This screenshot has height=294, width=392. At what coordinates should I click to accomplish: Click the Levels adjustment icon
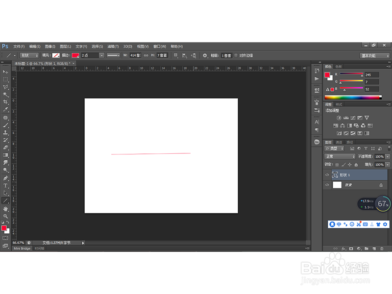pyautogui.click(x=346, y=118)
